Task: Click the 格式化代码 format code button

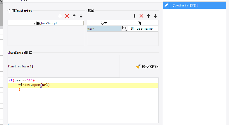Action: 147,67
